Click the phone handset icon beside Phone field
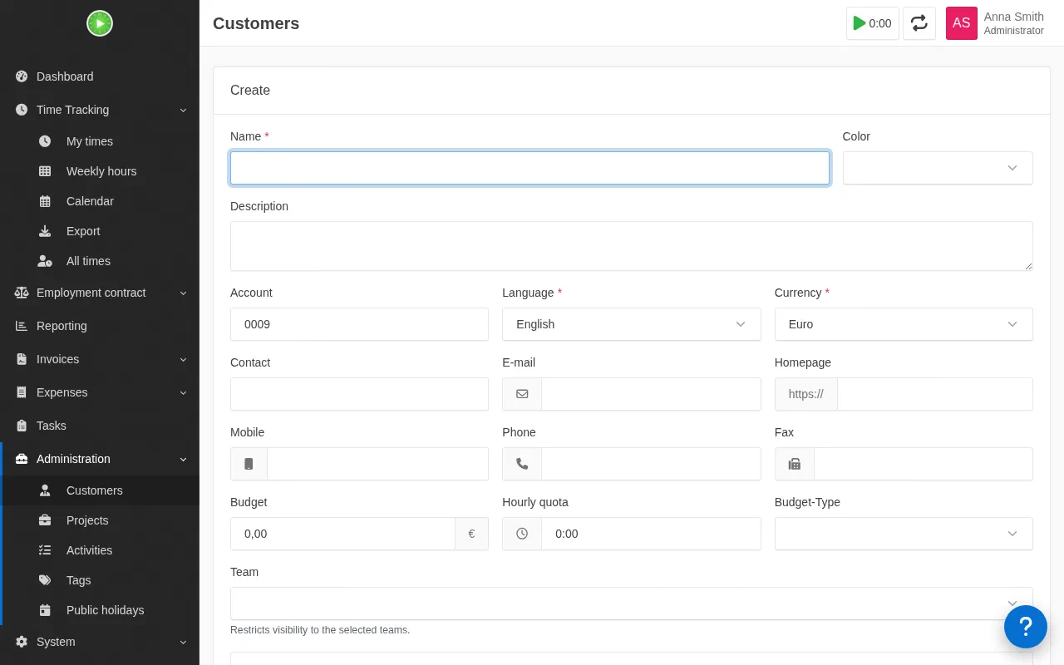 (522, 464)
